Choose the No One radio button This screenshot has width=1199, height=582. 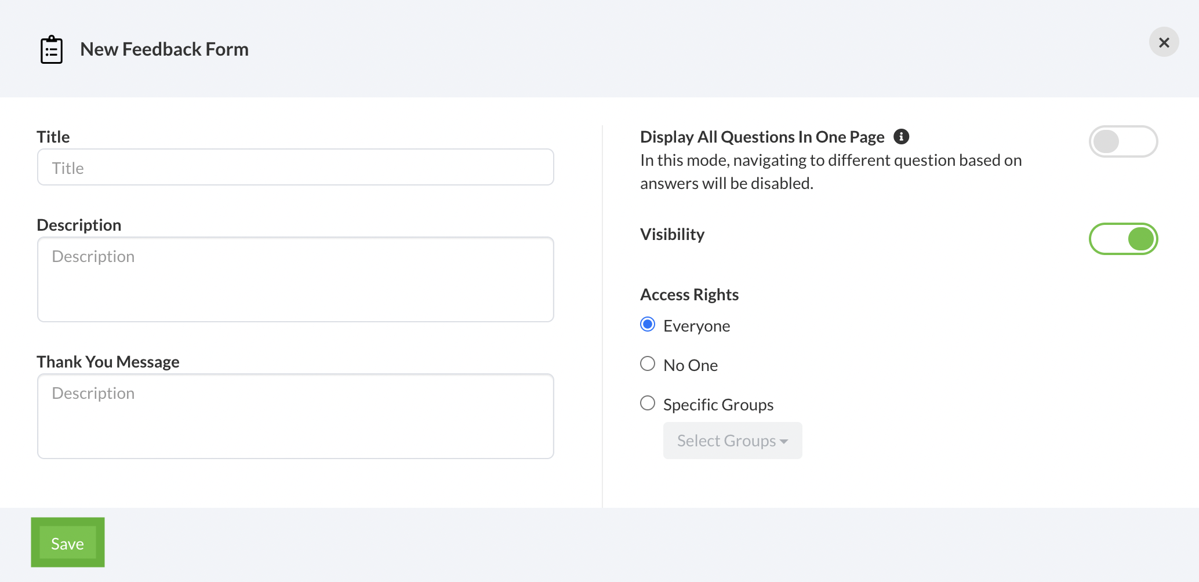click(x=648, y=364)
